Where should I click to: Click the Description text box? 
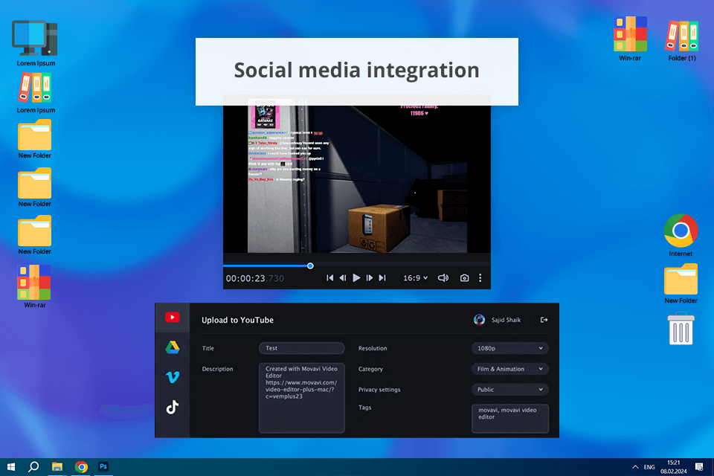coord(302,398)
